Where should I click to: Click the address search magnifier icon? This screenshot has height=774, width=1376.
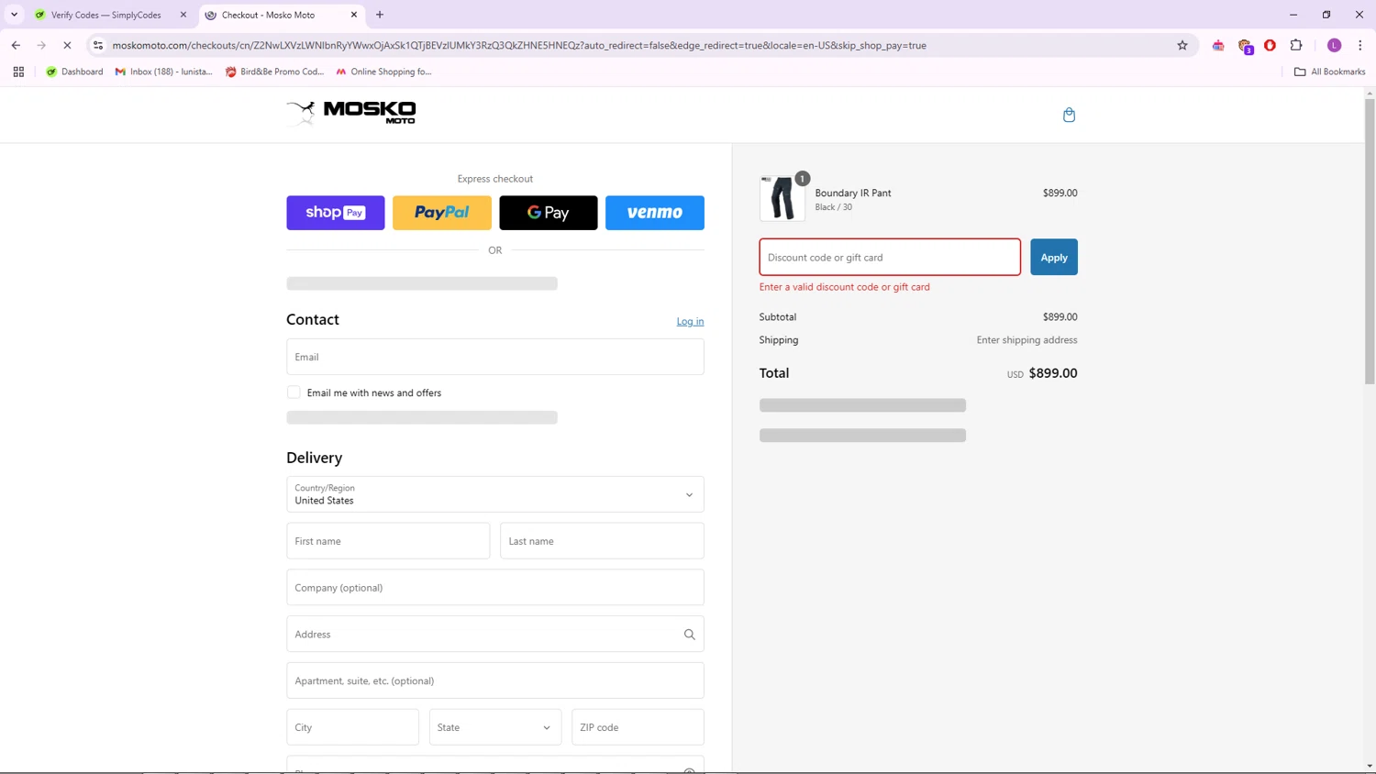(689, 635)
